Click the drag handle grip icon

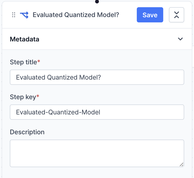click(x=14, y=15)
